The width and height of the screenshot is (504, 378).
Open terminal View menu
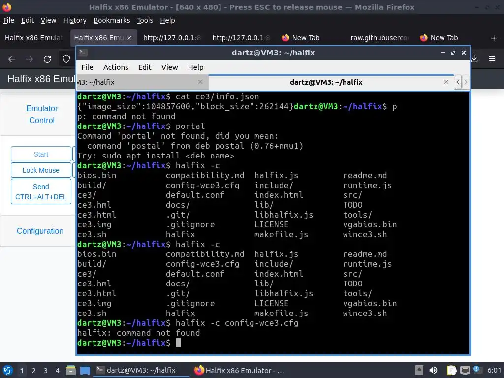click(169, 67)
